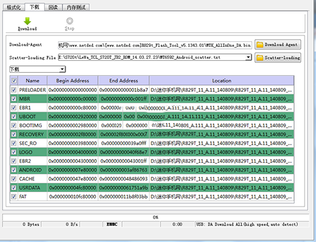Select the SEC_RO name cell
316x242 pixels.
pyautogui.click(x=32, y=143)
